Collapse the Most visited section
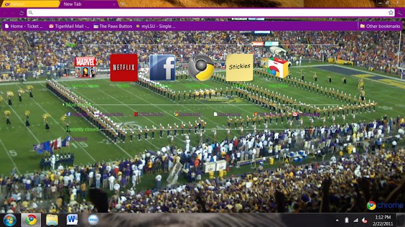Viewport: 405px width, 227px height. point(63,105)
